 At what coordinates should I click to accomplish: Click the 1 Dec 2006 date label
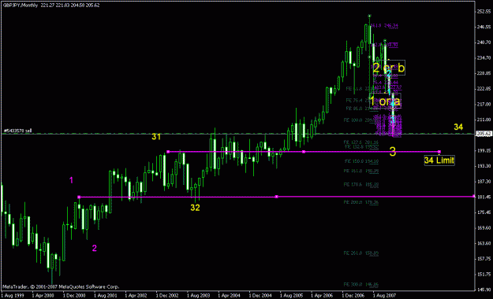tap(353, 296)
